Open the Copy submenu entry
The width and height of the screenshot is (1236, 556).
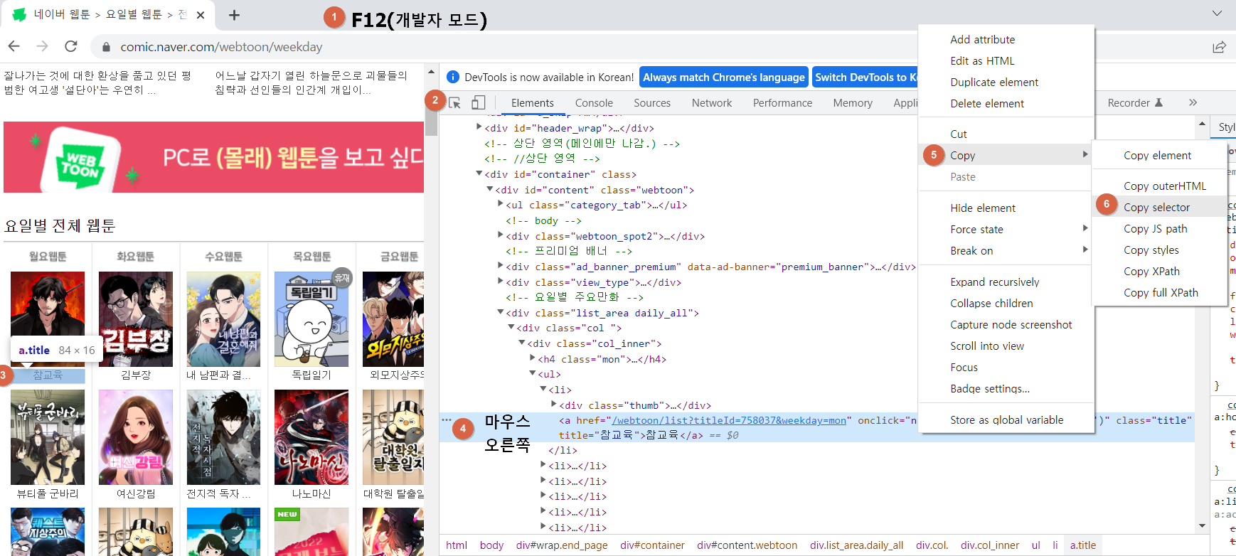(x=1006, y=156)
